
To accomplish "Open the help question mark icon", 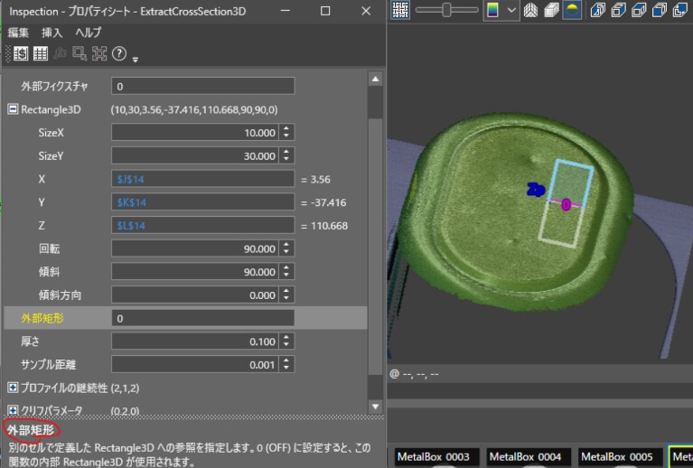I will tap(119, 54).
